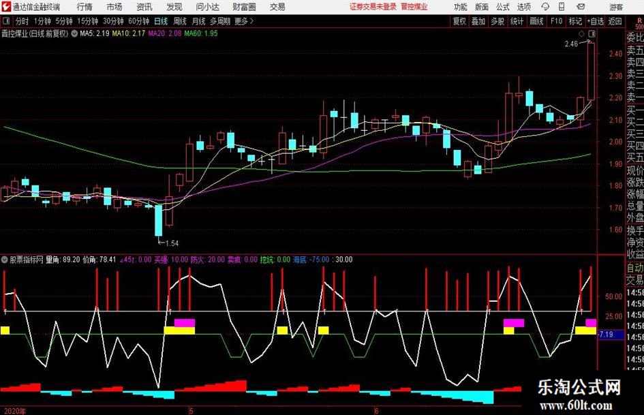Switch to 15分钟 chart period
This screenshot has height=415, width=644.
88,21
